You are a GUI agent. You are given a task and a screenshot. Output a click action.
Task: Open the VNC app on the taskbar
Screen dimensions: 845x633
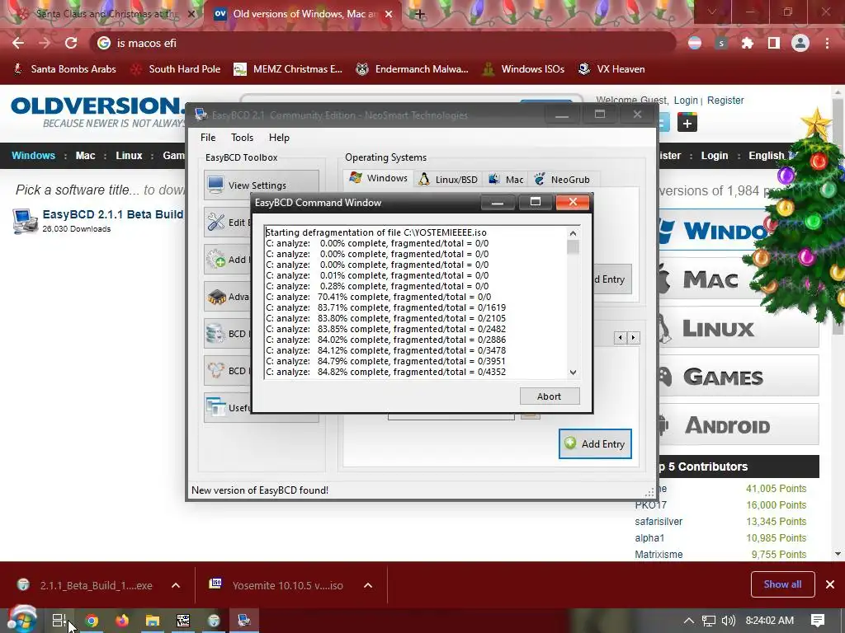(x=183, y=621)
